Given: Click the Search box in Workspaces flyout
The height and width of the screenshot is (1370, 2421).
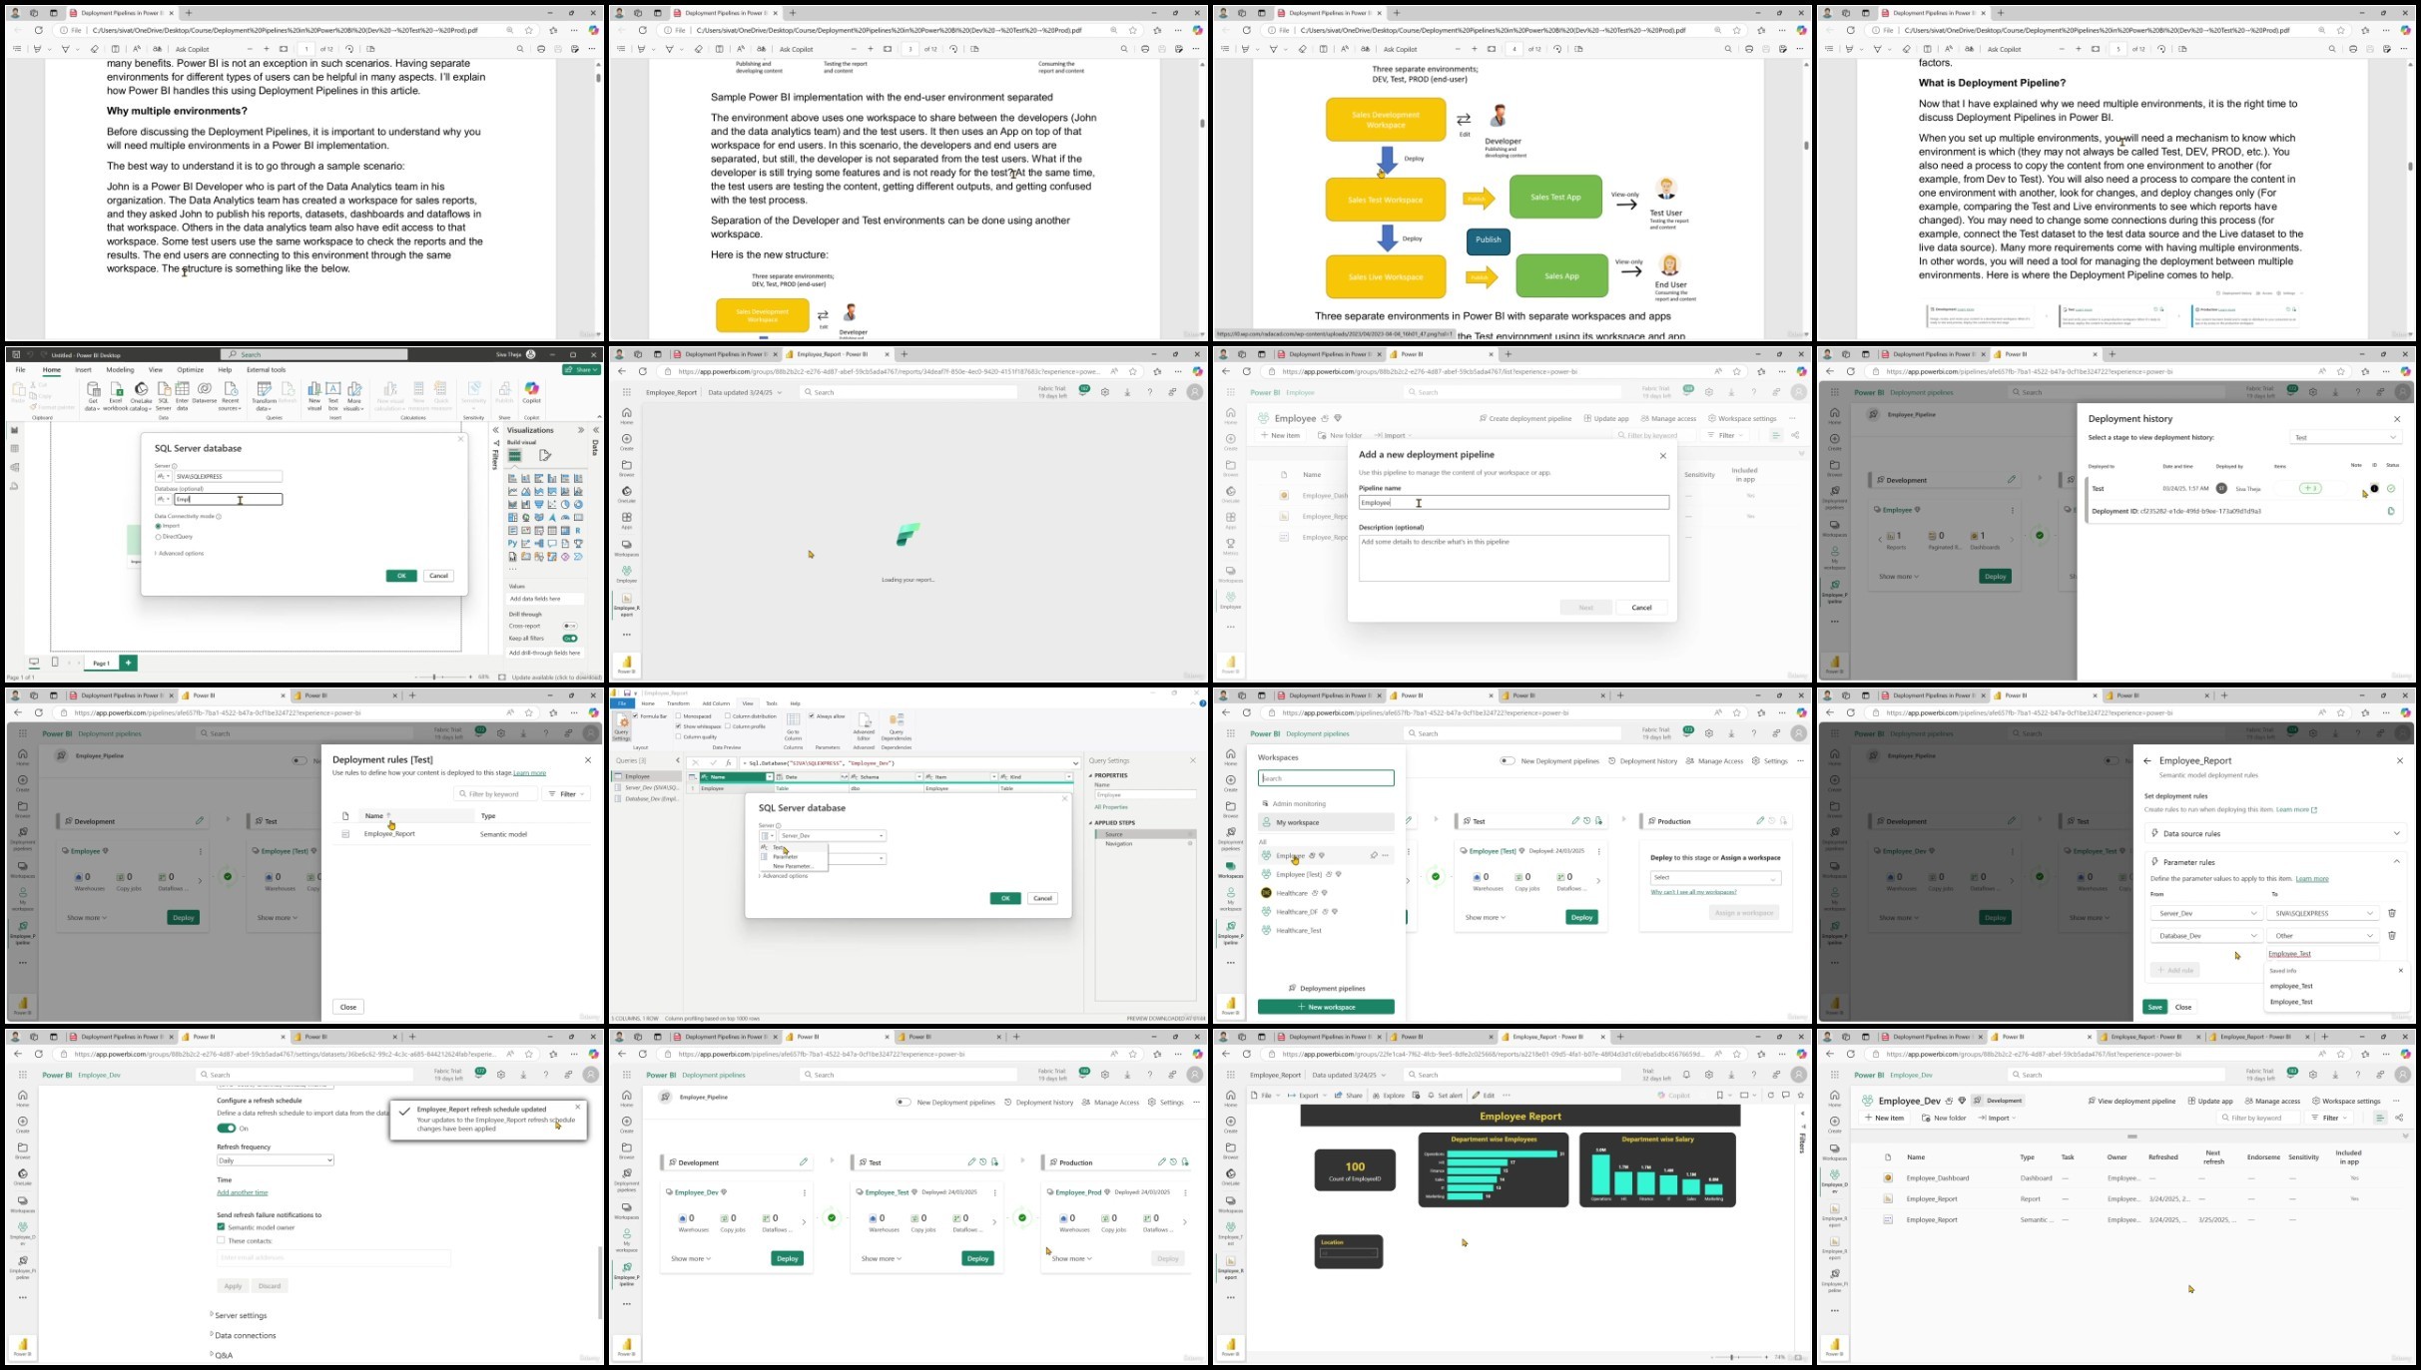Looking at the screenshot, I should coord(1326,778).
